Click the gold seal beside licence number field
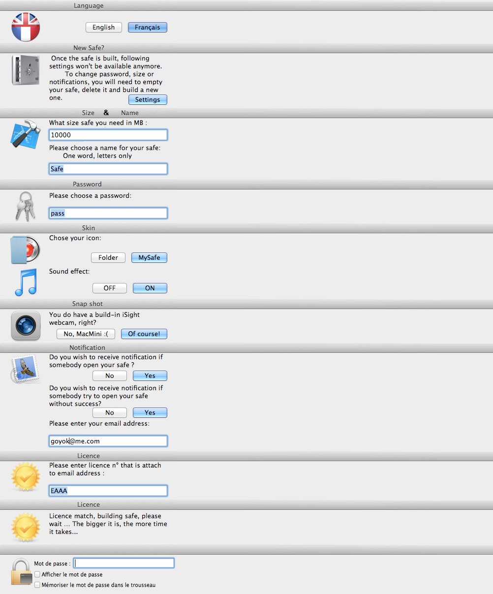Image resolution: width=493 pixels, height=594 pixels. pyautogui.click(x=26, y=476)
